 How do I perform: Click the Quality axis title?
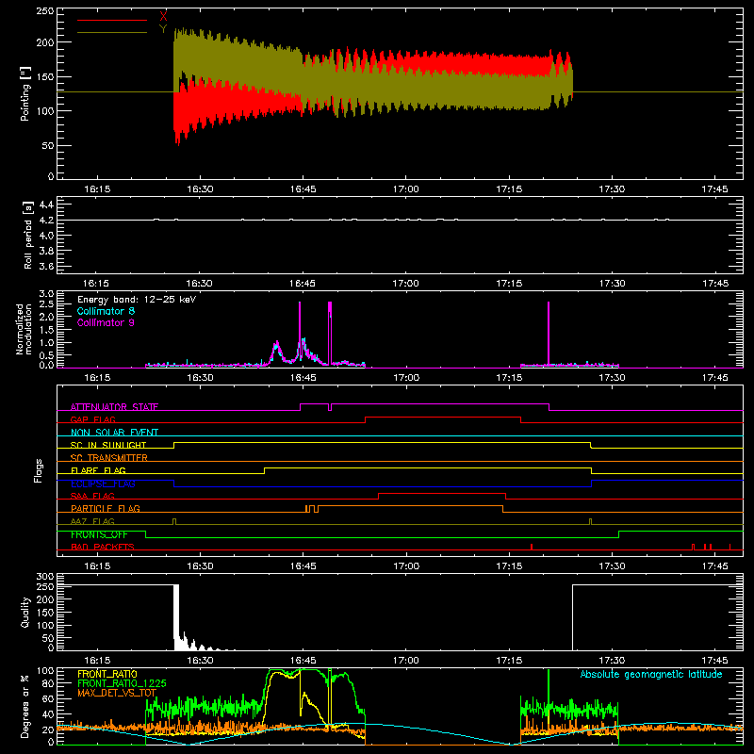coord(25,612)
